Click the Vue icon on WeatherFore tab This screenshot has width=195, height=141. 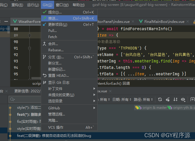pyautogui.click(x=15, y=21)
